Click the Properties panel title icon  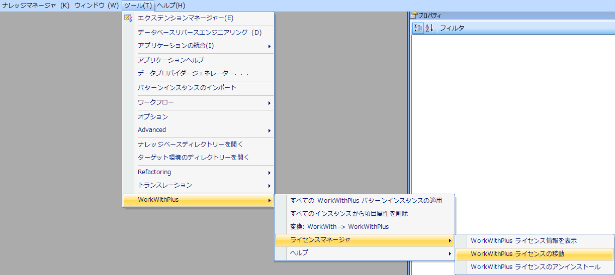click(414, 16)
